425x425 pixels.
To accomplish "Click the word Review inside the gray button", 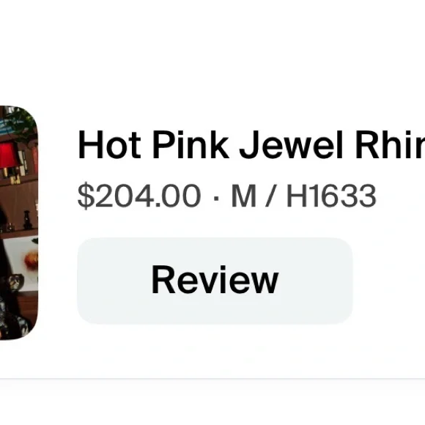I will [x=215, y=280].
